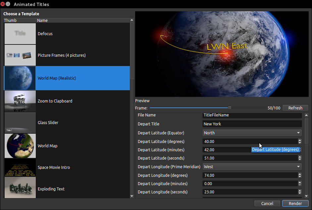Pick the Glass Slider template thumbnail
Screen dimensions: 312x210
tap(20, 122)
